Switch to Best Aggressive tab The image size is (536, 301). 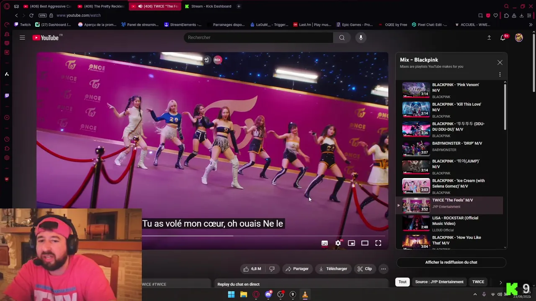tap(47, 6)
